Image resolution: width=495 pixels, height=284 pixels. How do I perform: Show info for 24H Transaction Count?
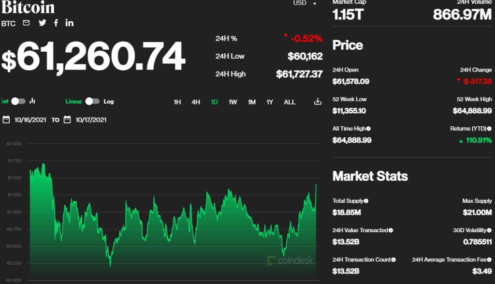pos(393,260)
